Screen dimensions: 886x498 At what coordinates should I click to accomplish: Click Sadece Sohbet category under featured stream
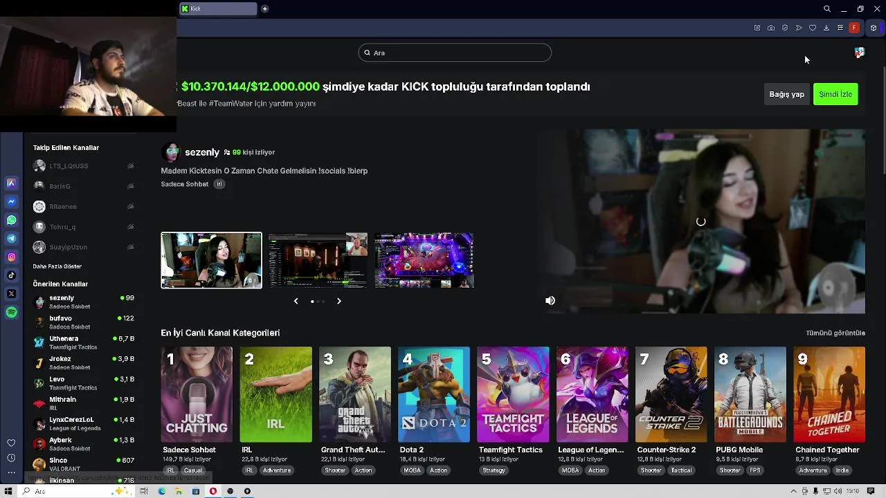point(185,184)
